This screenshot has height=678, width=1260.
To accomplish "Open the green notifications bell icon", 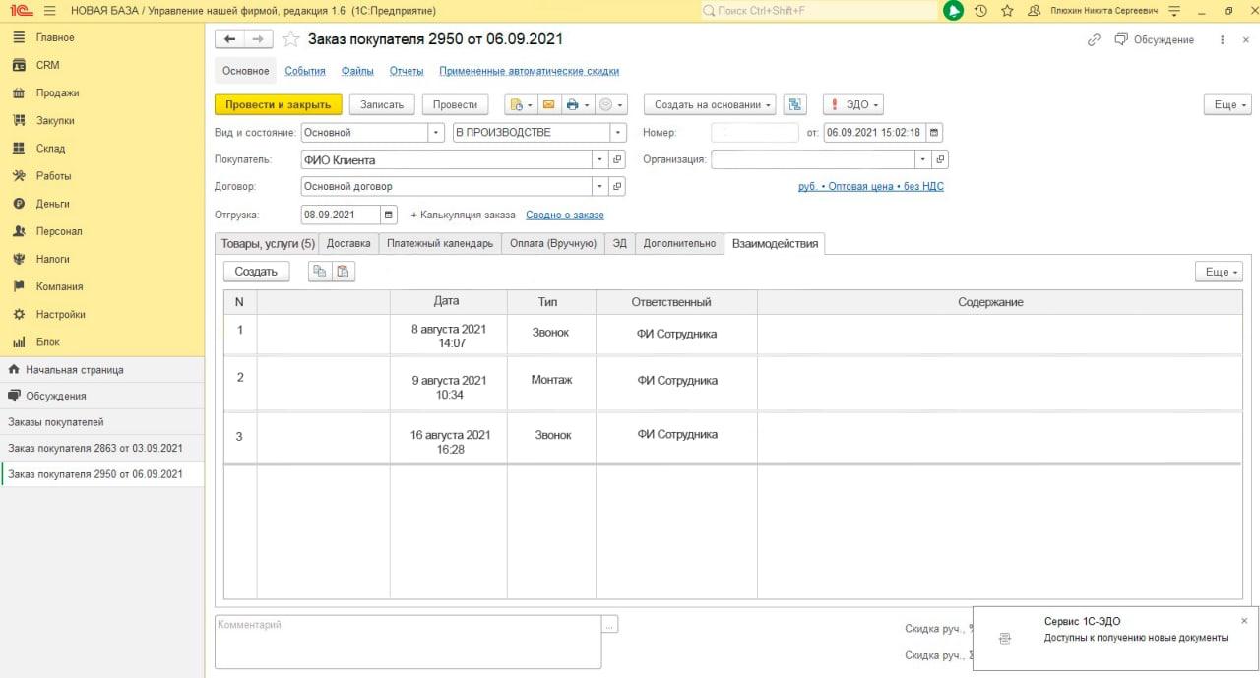I will click(x=952, y=11).
